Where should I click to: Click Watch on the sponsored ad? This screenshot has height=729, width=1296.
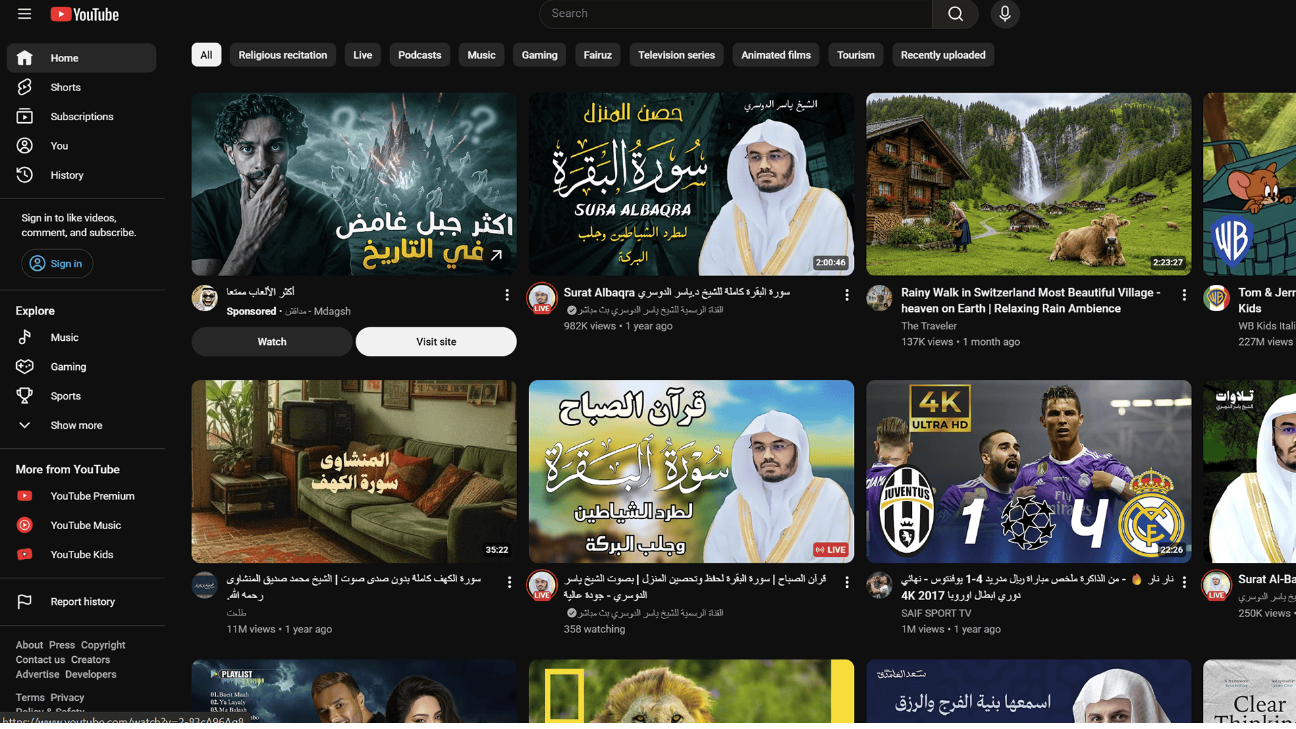[x=272, y=342]
